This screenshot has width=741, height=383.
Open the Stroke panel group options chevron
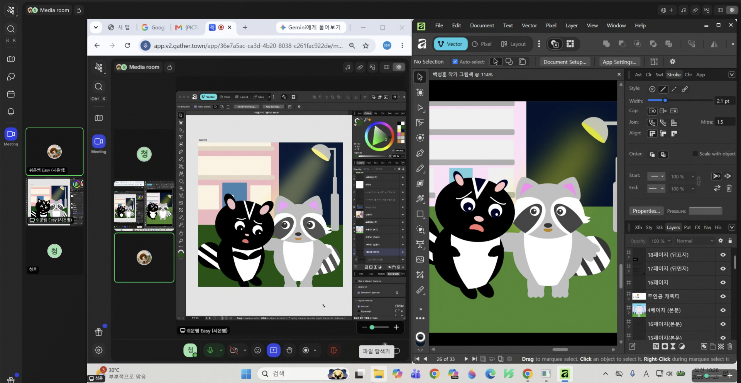point(731,75)
